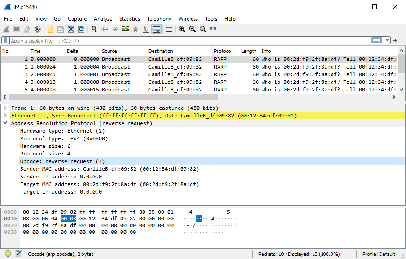Viewport: 406px width, 259px height.
Task: Apply the display filter with the blue arrow
Action: (377, 40)
